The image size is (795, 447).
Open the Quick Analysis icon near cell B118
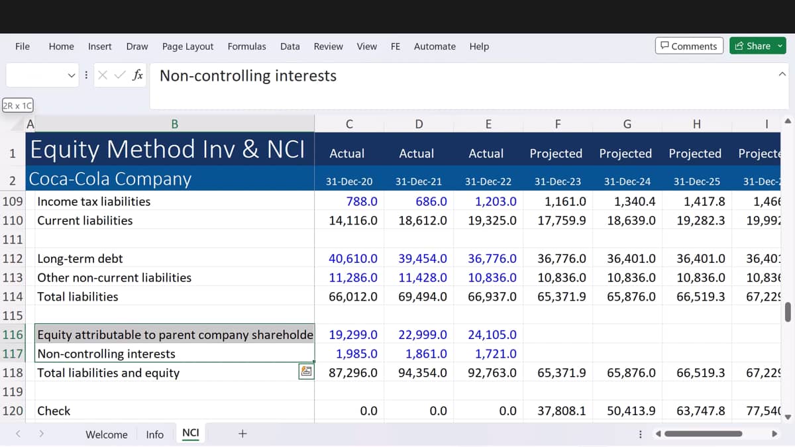click(306, 372)
